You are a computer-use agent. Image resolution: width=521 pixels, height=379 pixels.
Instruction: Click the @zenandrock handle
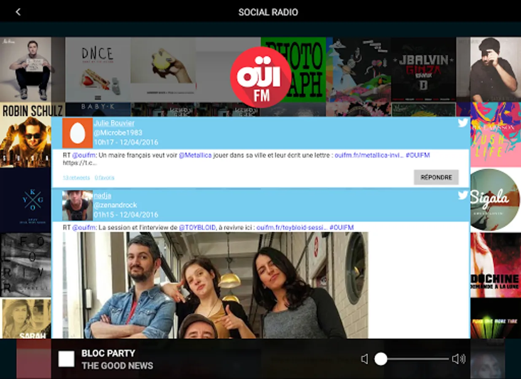115,205
